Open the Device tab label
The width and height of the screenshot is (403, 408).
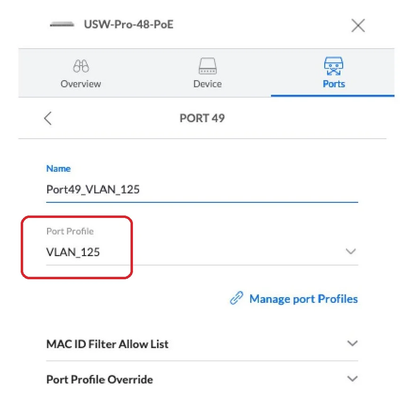click(207, 84)
